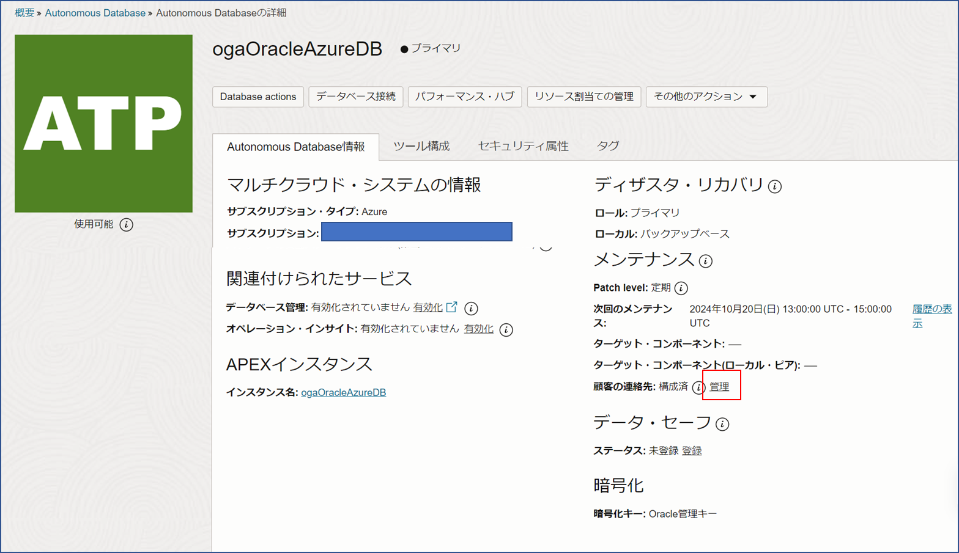Select the Autonomous Database情報 tab

296,147
